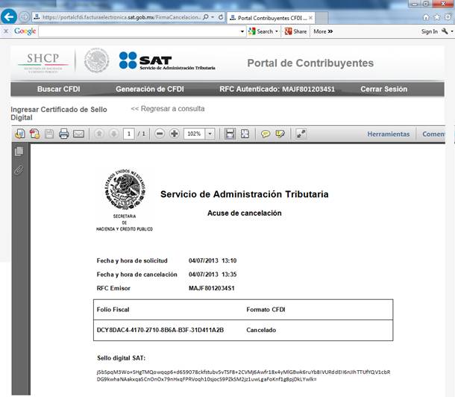Viewport: 455px width, 397px height.
Task: Click the read mode expand icon
Action: pyautogui.click(x=301, y=134)
